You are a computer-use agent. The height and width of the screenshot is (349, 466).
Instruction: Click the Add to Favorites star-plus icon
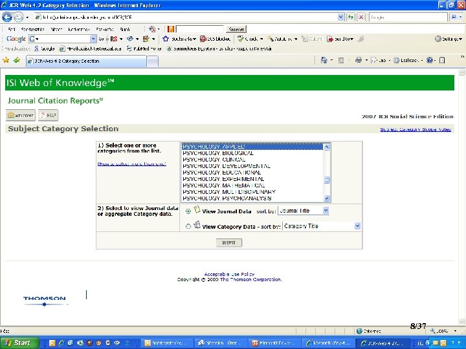pyautogui.click(x=17, y=60)
